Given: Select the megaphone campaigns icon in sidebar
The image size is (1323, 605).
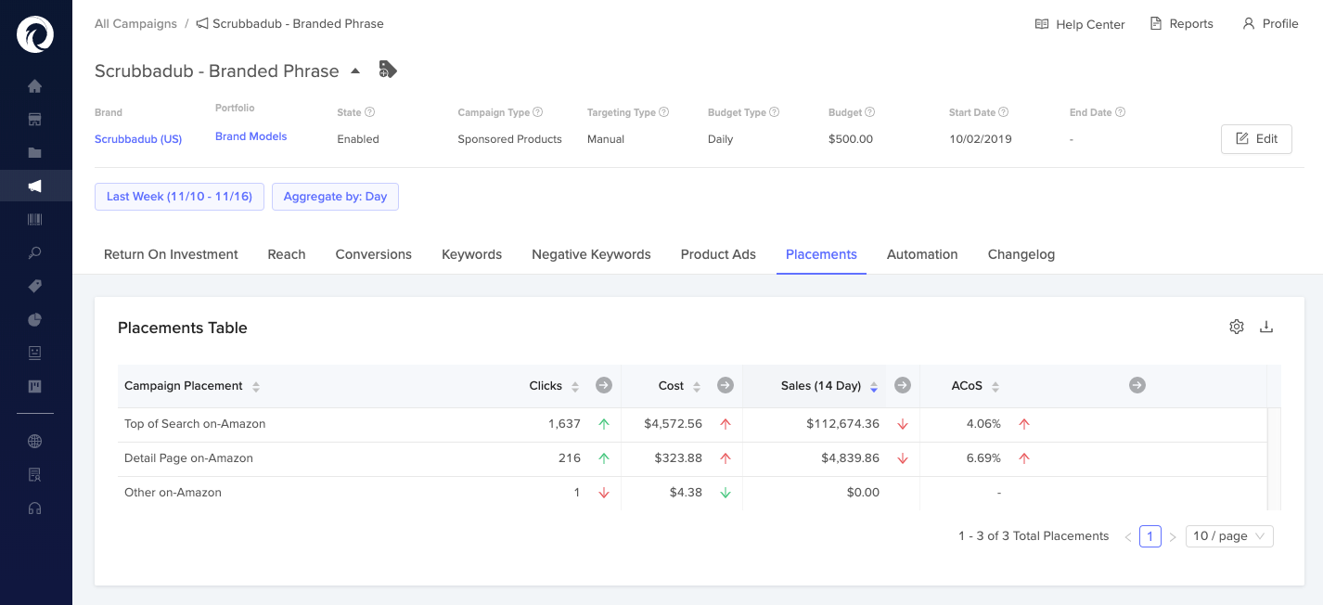Looking at the screenshot, I should 35,187.
